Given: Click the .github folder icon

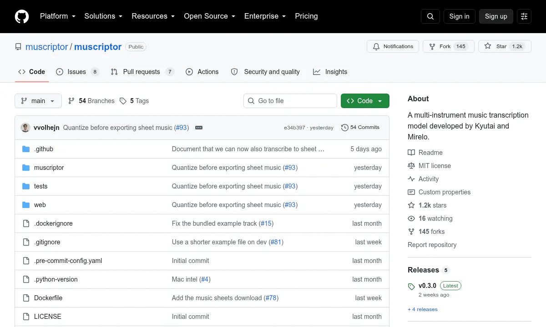Looking at the screenshot, I should 26,149.
